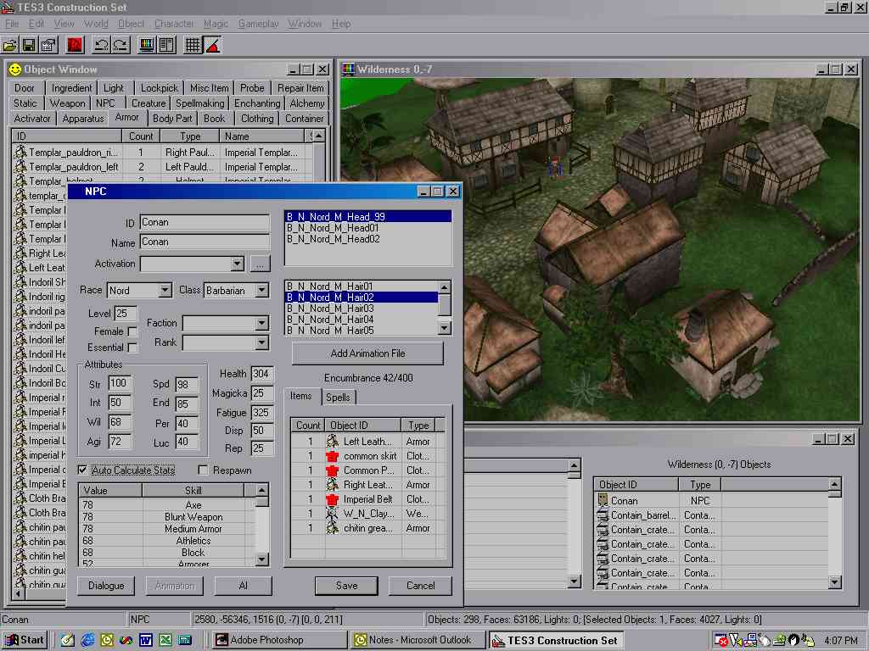
Task: Toggle the angle snap toolbar icon
Action: tap(212, 46)
